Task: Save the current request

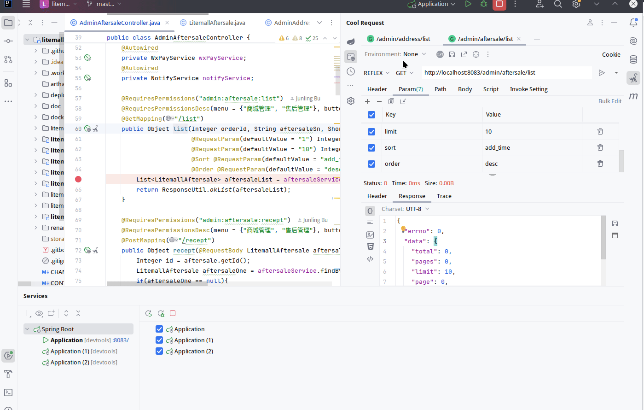Action: click(x=452, y=54)
